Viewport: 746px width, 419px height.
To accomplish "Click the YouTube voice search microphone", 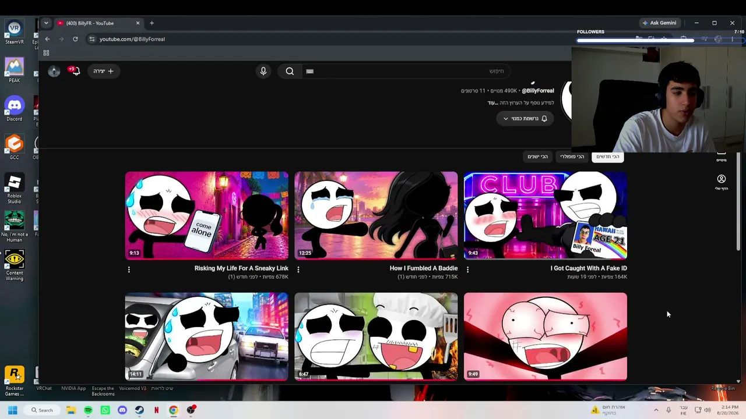I will 263,71.
